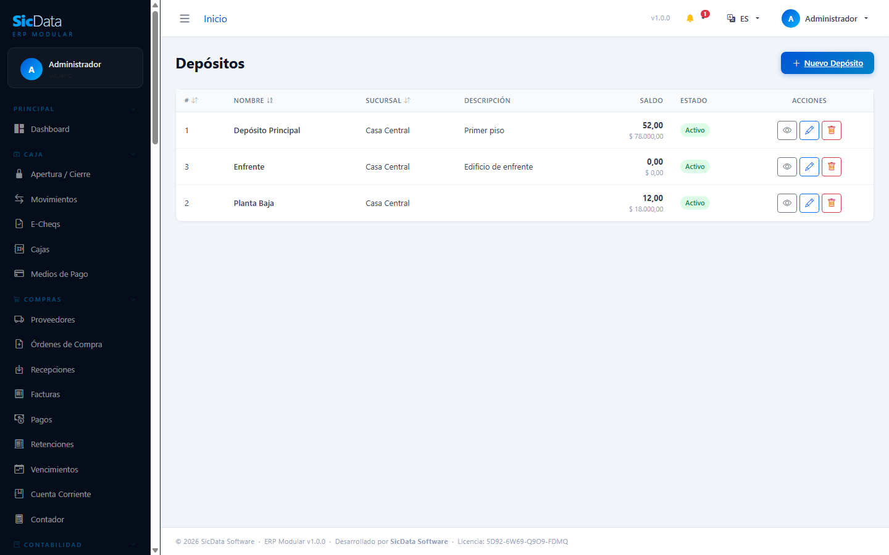Click Nuevo Depósito button
The image size is (889, 555).
[x=827, y=63]
